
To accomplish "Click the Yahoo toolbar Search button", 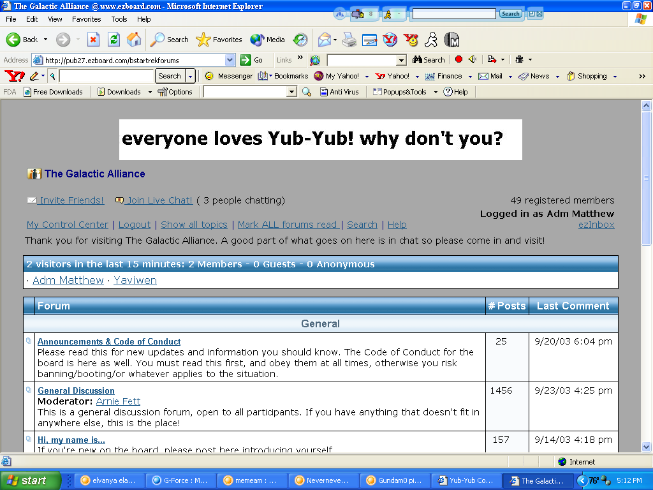I will (x=170, y=76).
